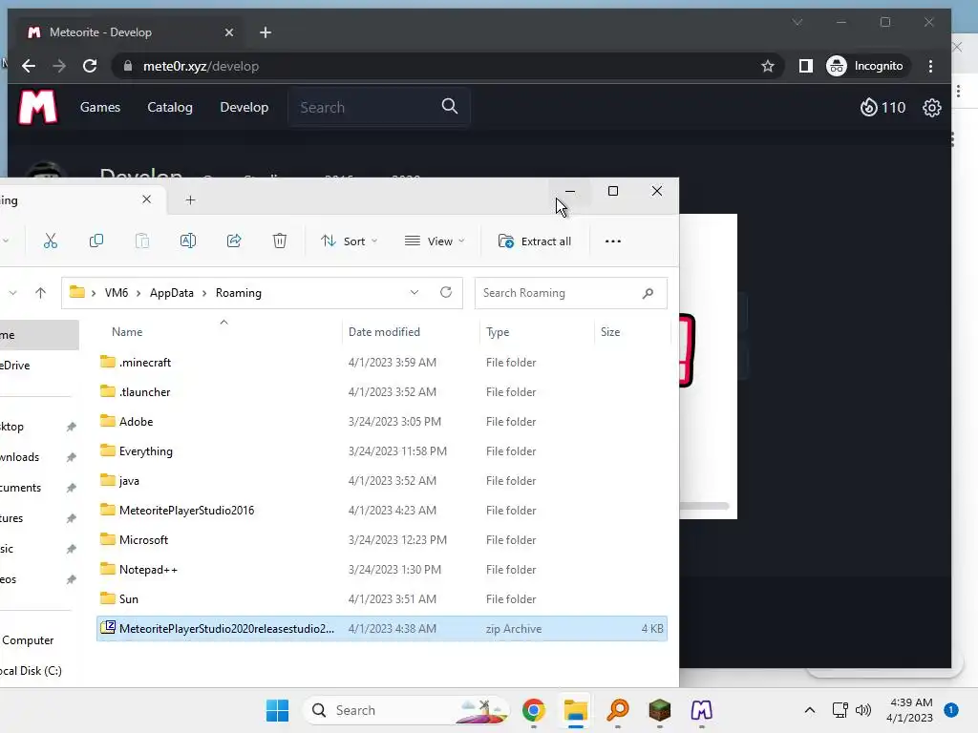Click the Copy icon in Explorer toolbar
The width and height of the screenshot is (978, 733).
point(96,241)
